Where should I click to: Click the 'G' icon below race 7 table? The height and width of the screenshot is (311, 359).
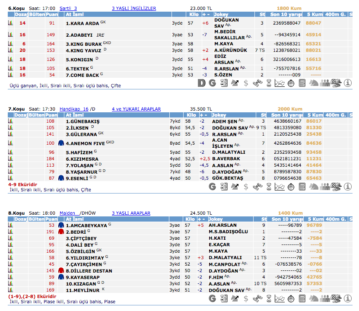pos(212,187)
